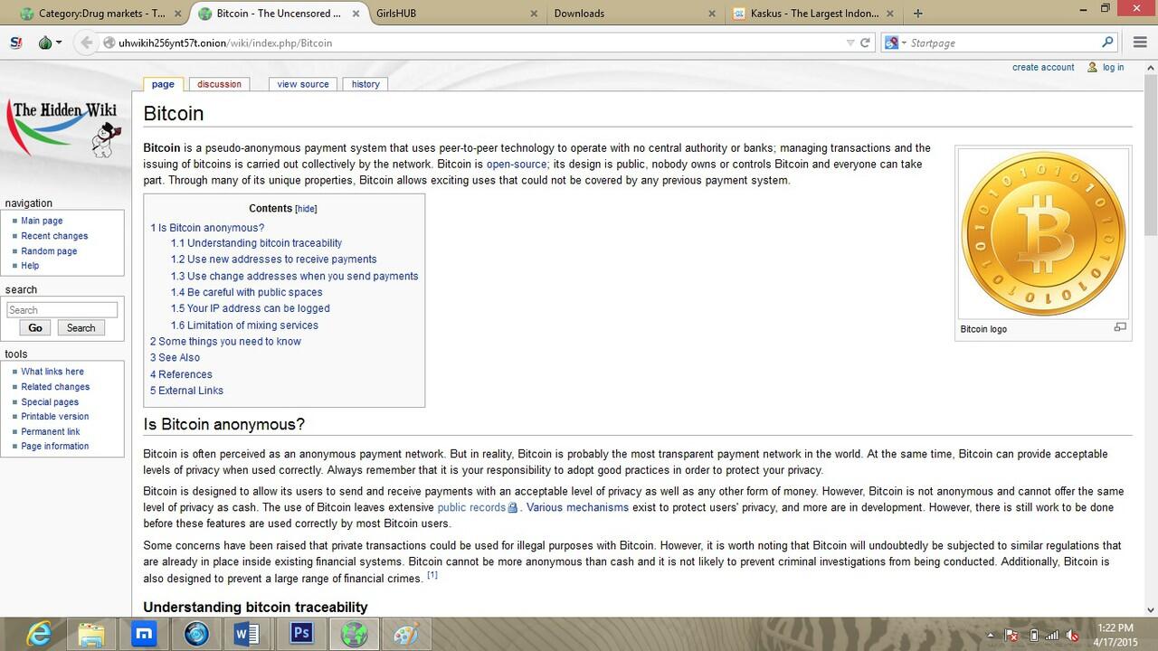Open the Various mechanisms link

pos(577,507)
